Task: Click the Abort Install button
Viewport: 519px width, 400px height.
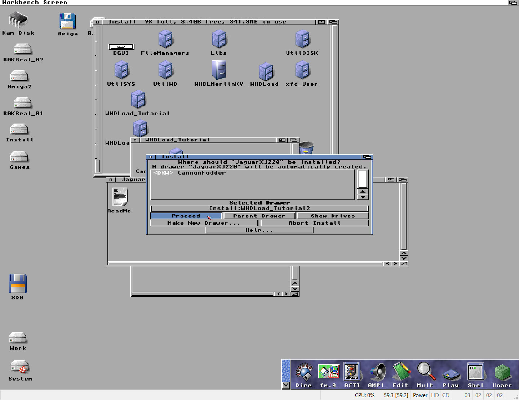Action: pyautogui.click(x=315, y=223)
